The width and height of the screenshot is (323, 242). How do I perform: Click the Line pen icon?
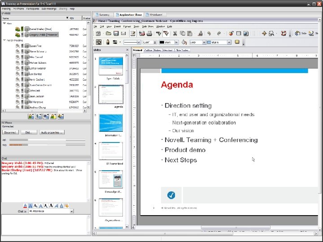click(108, 42)
